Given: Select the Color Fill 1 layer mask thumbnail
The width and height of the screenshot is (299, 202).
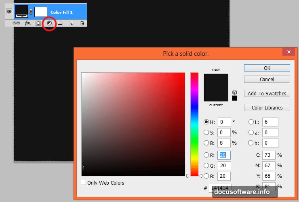Looking at the screenshot, I should [41, 12].
